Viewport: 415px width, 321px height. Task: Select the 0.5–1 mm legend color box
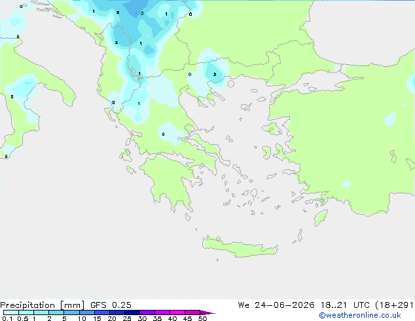click(26, 312)
